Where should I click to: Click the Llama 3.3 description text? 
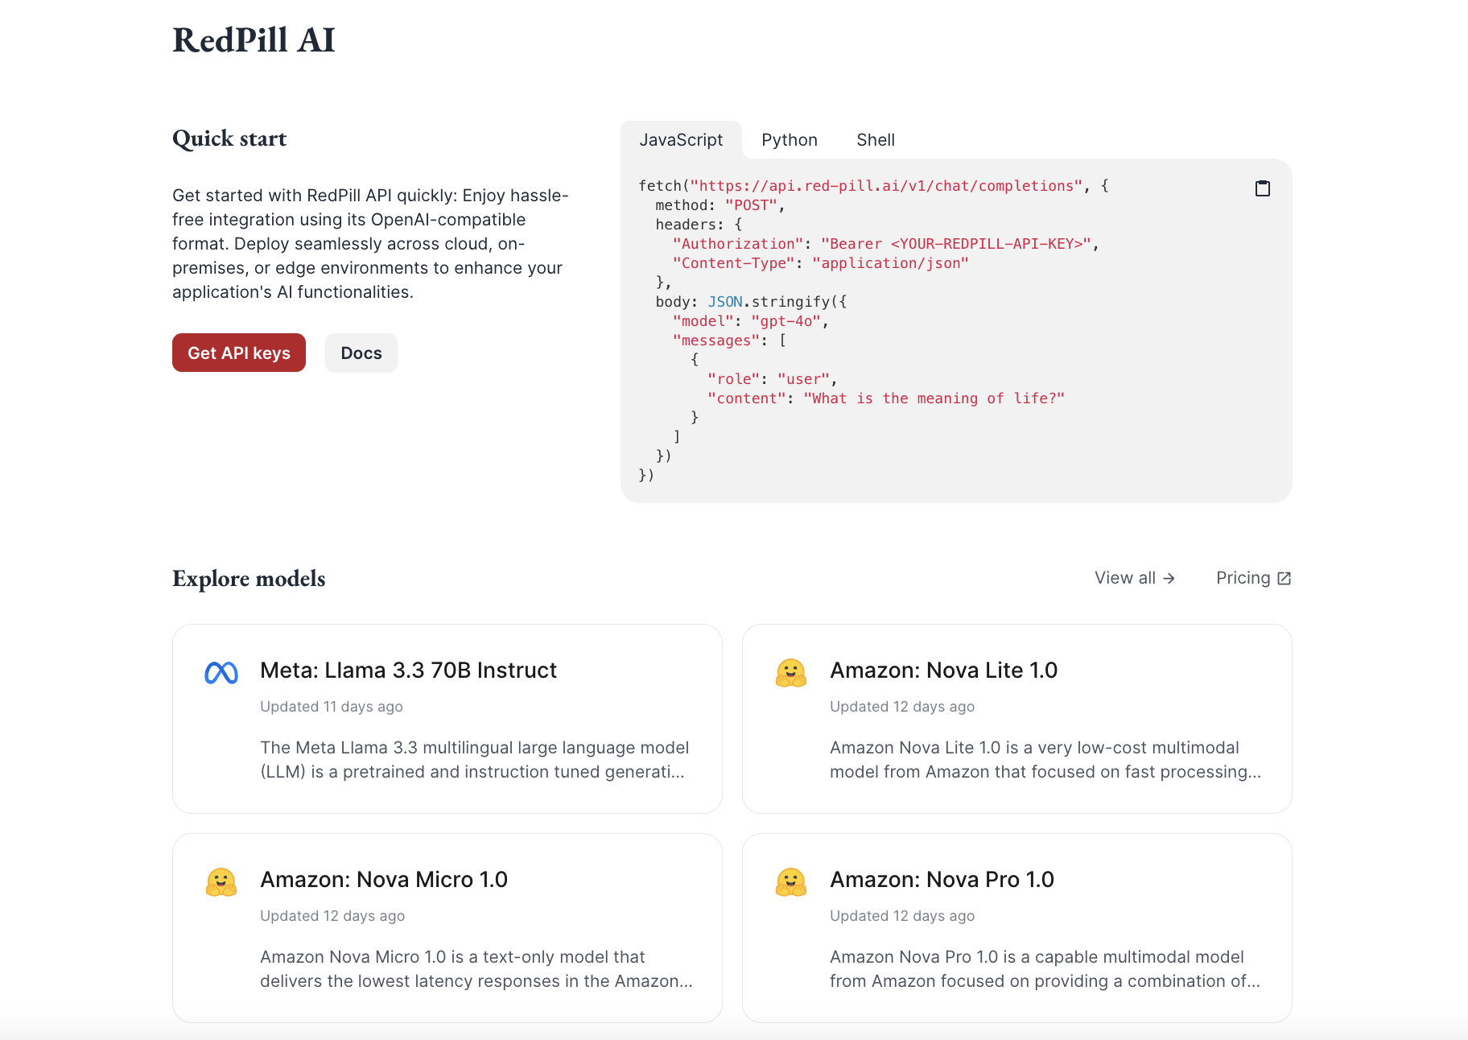[475, 759]
